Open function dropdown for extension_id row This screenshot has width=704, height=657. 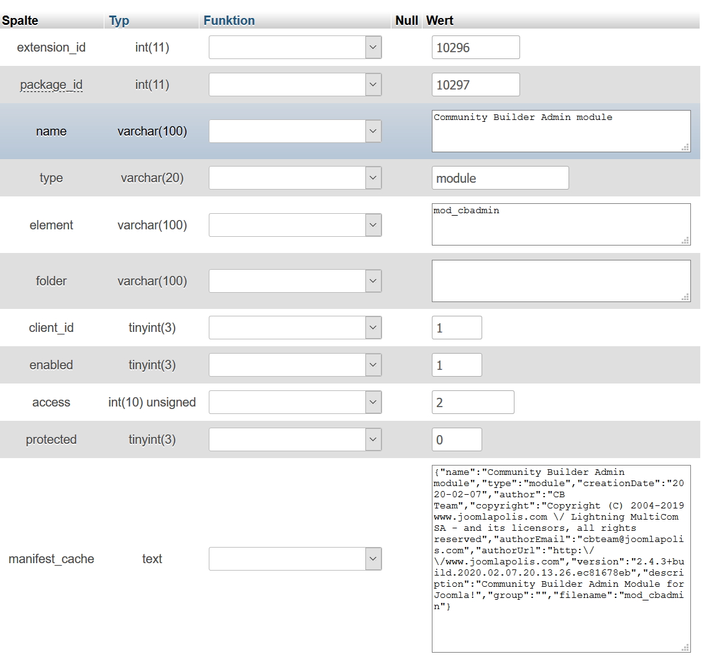(x=295, y=47)
